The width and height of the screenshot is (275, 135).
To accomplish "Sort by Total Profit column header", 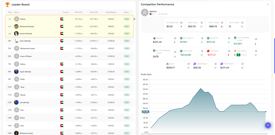I will pyautogui.click(x=94, y=12).
